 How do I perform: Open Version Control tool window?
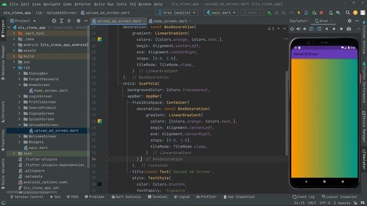[27, 197]
